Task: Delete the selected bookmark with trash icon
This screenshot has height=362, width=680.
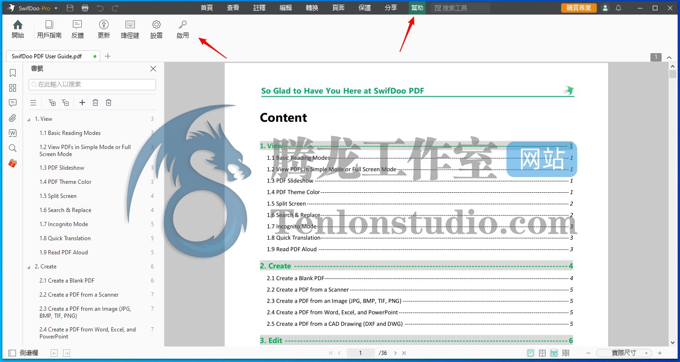Action: coord(95,102)
